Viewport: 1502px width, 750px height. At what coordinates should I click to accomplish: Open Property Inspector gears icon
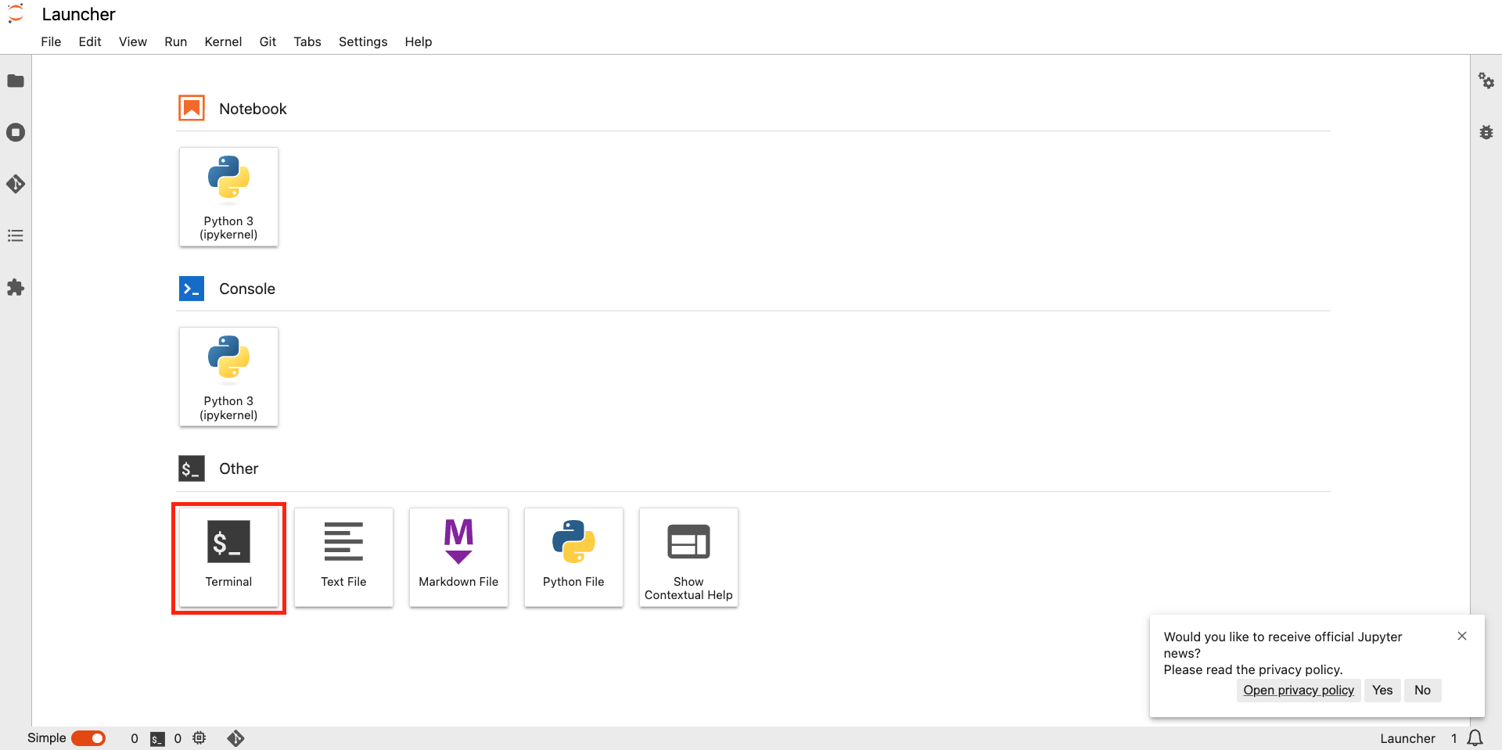pos(1486,81)
